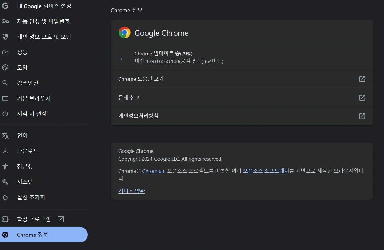
Task: Click the magnifier icon next to 검색엔진
Action: tap(5, 83)
